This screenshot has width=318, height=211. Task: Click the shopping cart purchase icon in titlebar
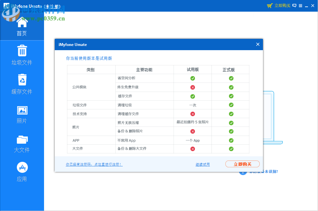tap(270, 6)
